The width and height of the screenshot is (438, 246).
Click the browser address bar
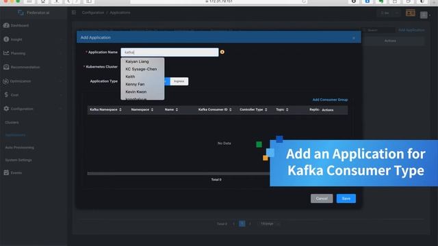pos(219,1)
